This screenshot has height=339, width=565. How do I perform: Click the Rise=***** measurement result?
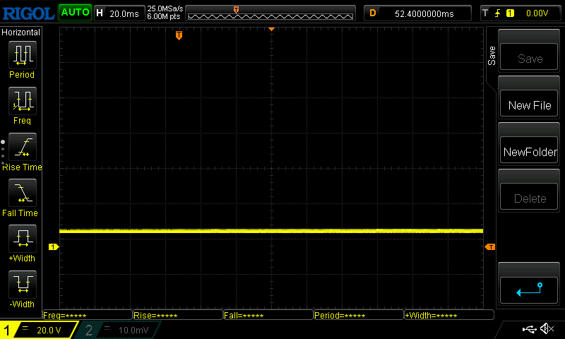point(178,315)
